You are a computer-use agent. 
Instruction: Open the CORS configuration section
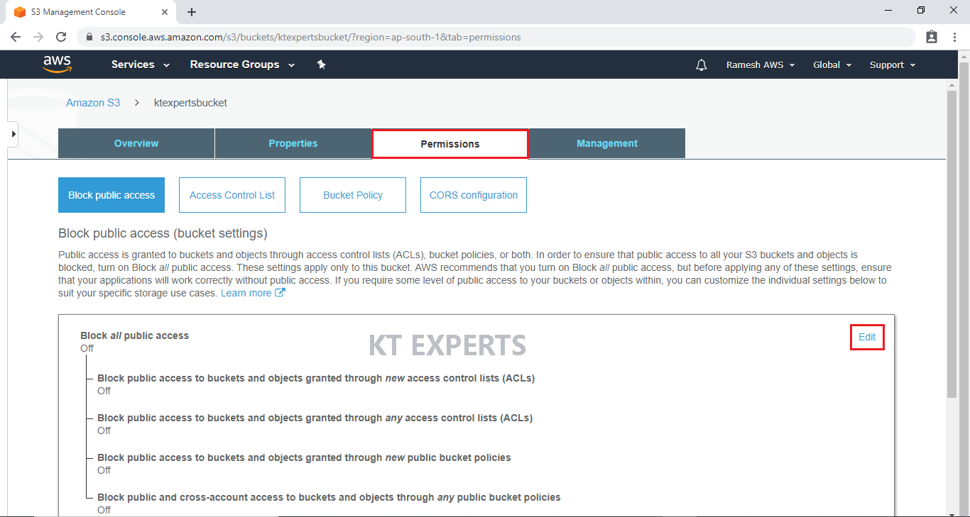pyautogui.click(x=474, y=195)
